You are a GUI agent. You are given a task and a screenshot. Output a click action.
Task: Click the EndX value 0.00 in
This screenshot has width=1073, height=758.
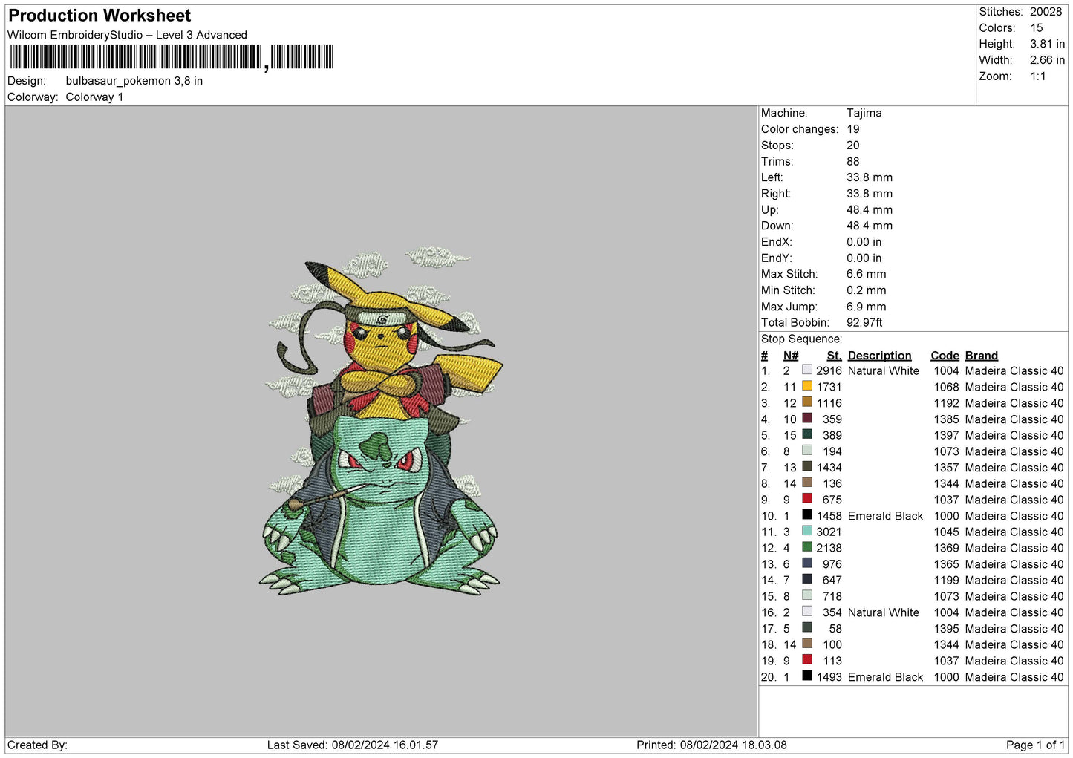coord(864,242)
